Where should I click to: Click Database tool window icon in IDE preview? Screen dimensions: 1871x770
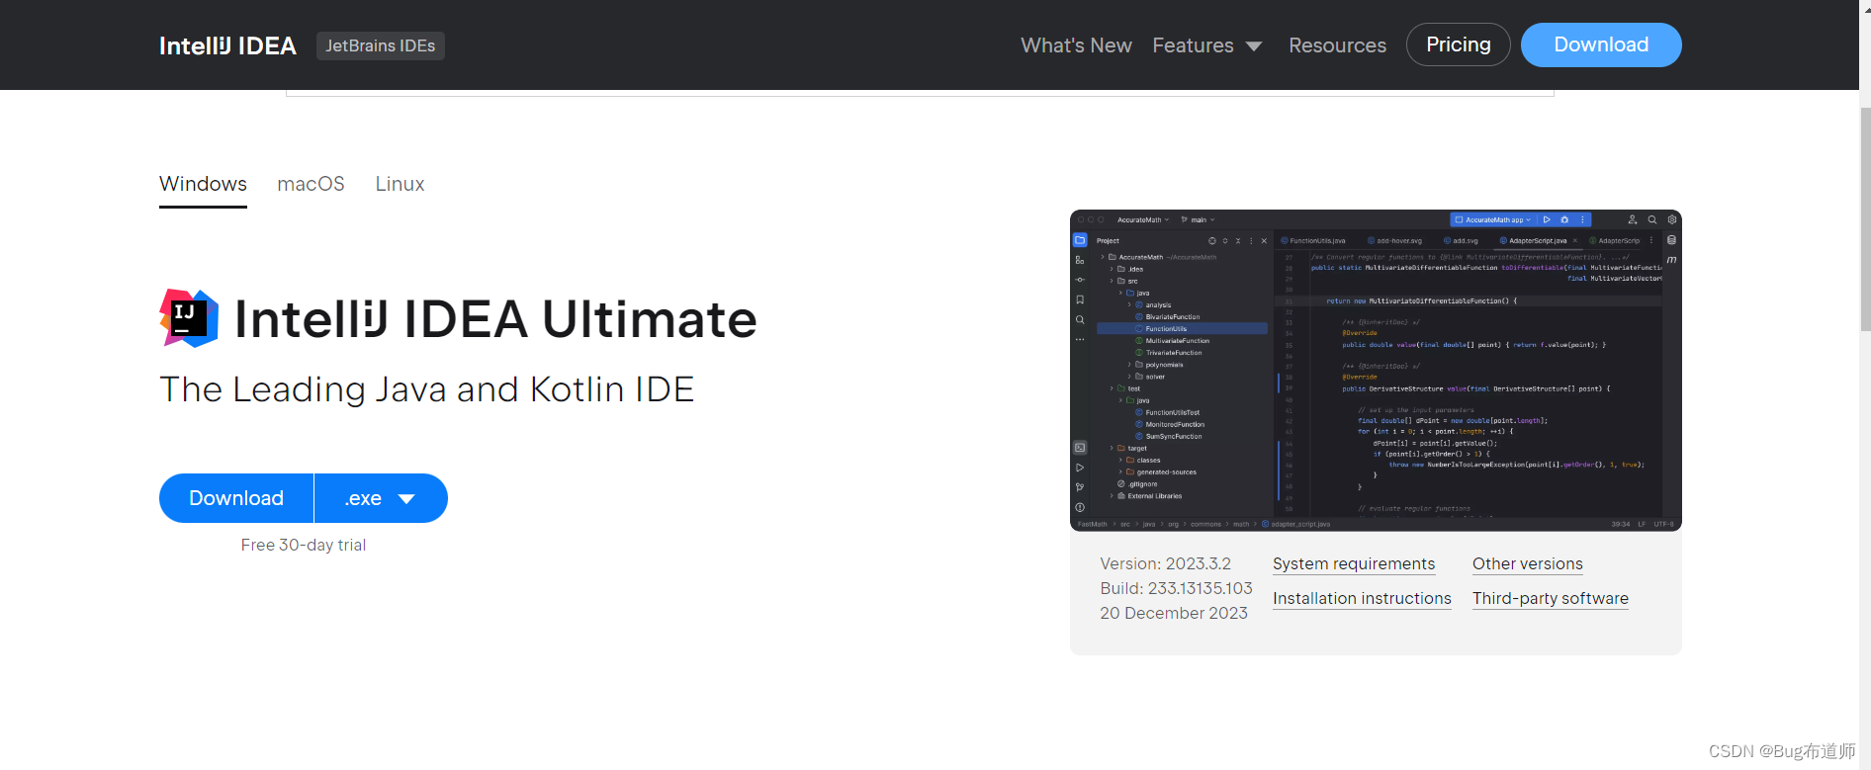1671,240
